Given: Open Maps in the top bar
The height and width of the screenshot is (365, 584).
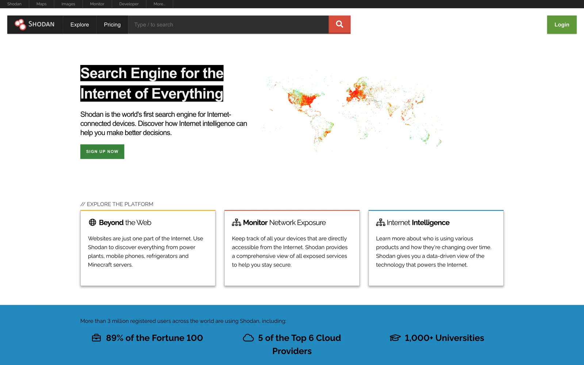Looking at the screenshot, I should pyautogui.click(x=41, y=4).
